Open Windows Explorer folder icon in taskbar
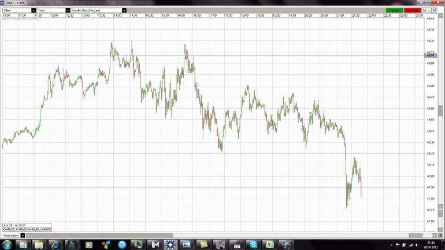 39,245
